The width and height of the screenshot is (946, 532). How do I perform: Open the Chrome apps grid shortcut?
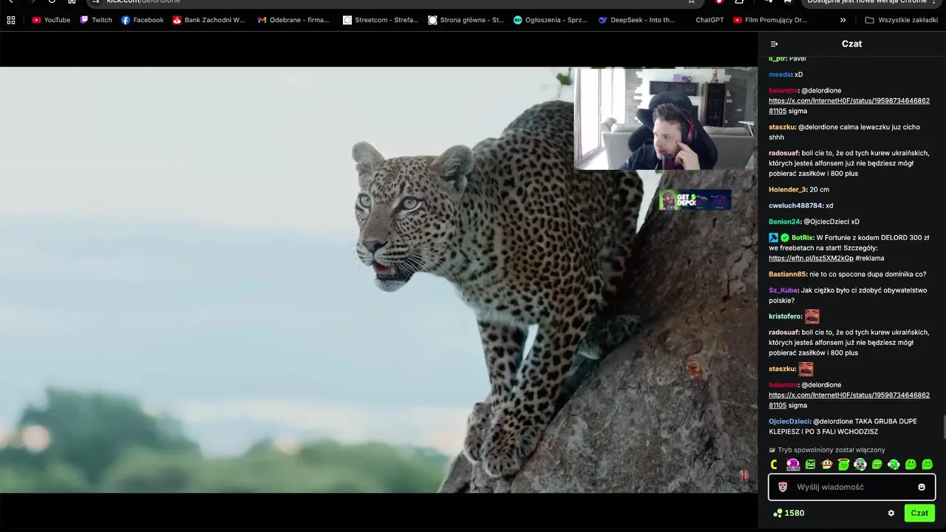10,20
